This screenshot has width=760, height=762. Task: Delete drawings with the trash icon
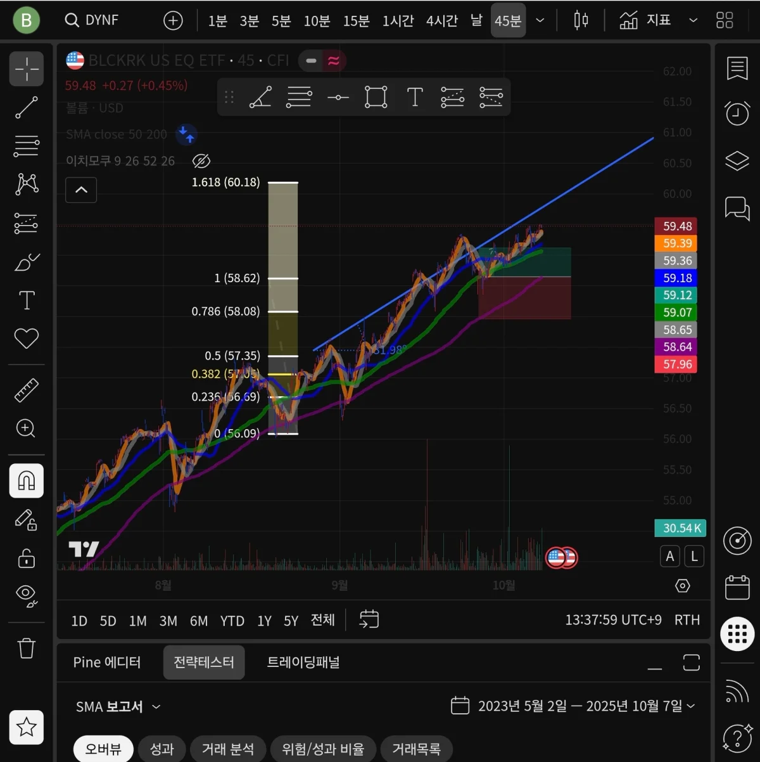click(26, 648)
